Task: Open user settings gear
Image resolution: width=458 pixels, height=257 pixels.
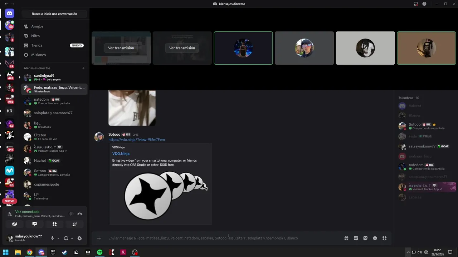Action: [79, 238]
